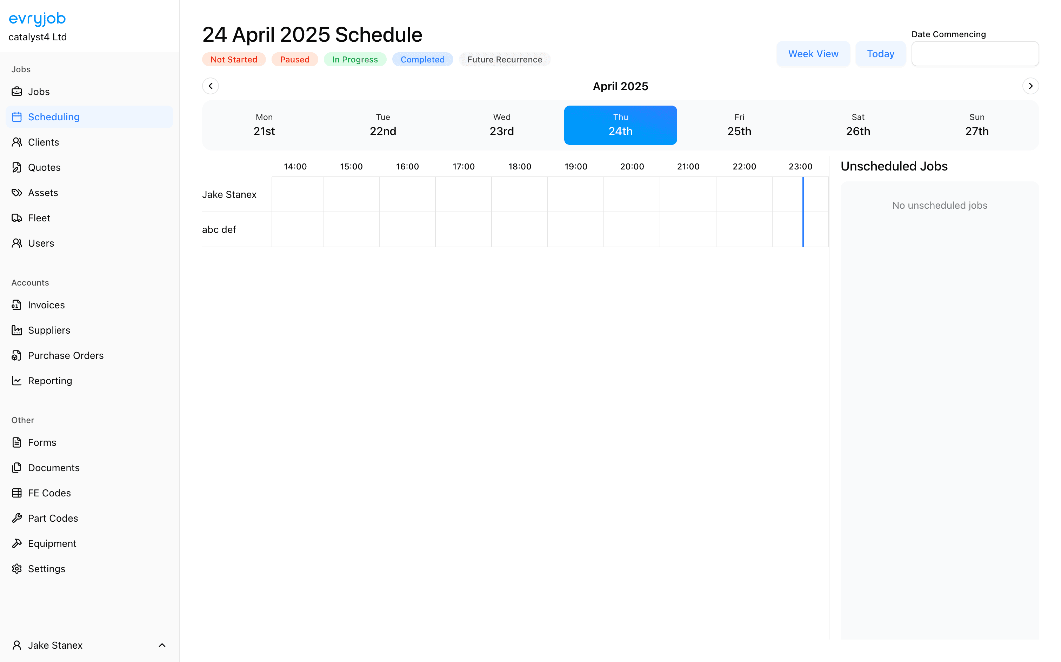Viewport: 1061px width, 662px height.
Task: Click the Equipment hammer icon
Action: click(x=16, y=543)
